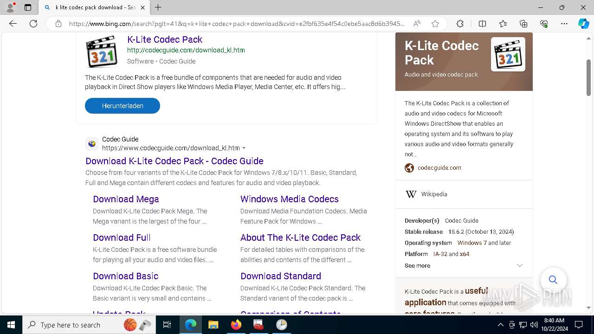Expand See more chevron in knowledge panel
594x334 pixels.
520,265
